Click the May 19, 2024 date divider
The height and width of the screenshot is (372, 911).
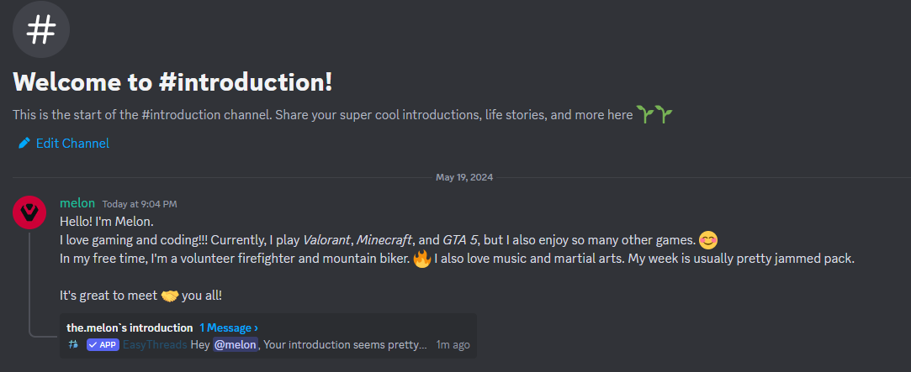[464, 177]
